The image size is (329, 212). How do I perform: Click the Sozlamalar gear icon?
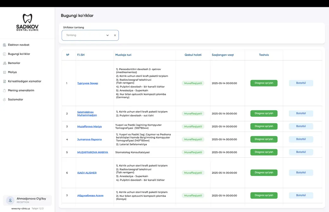[4, 100]
